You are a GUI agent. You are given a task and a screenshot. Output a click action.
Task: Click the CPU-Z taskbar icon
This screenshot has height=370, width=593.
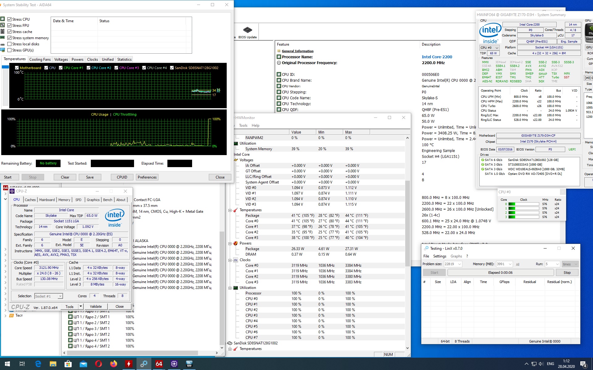[x=174, y=364]
